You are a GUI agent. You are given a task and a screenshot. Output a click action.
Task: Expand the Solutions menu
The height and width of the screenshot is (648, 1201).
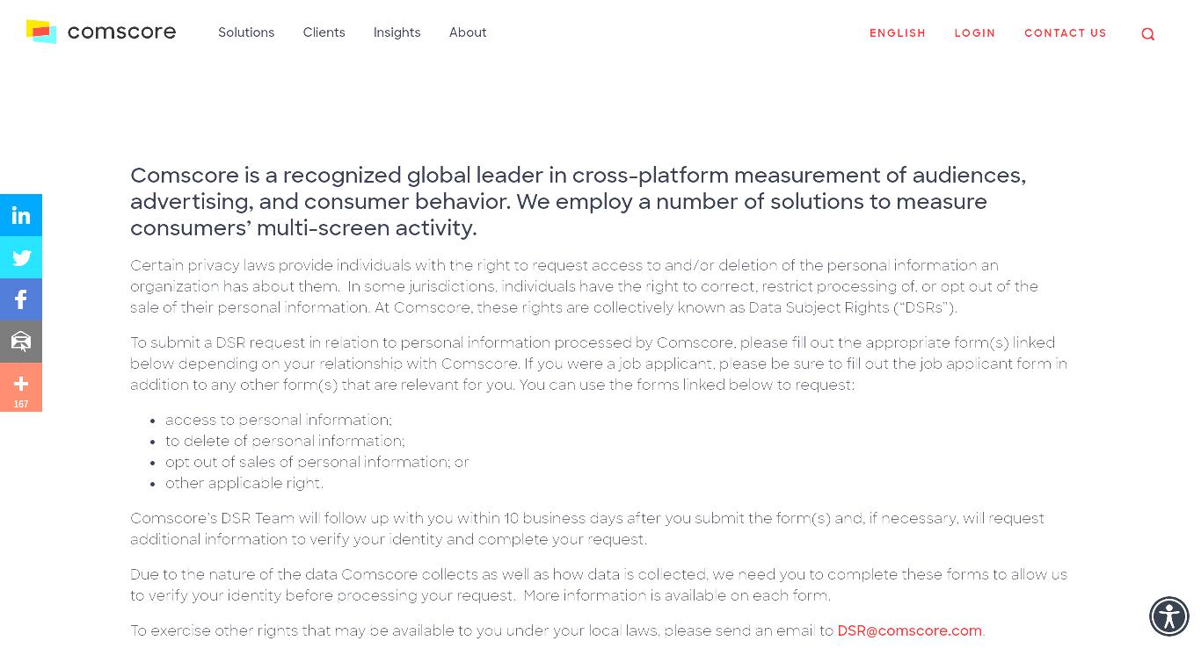tap(246, 32)
